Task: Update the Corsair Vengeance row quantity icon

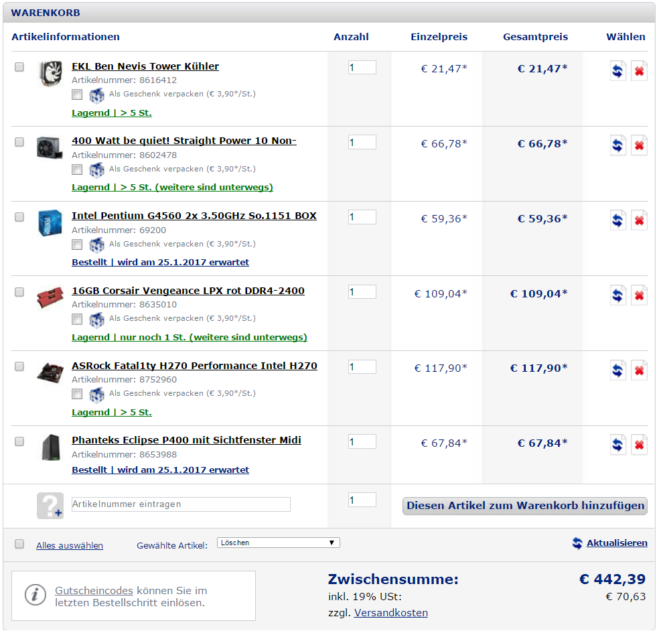Action: pyautogui.click(x=617, y=295)
